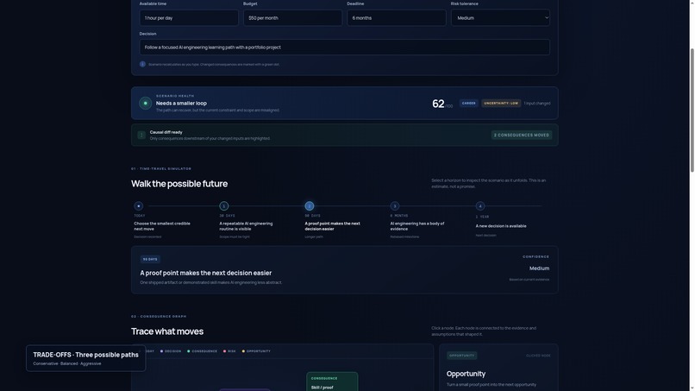The width and height of the screenshot is (695, 391).
Task: Click the RISK legend dot
Action: [225, 351]
